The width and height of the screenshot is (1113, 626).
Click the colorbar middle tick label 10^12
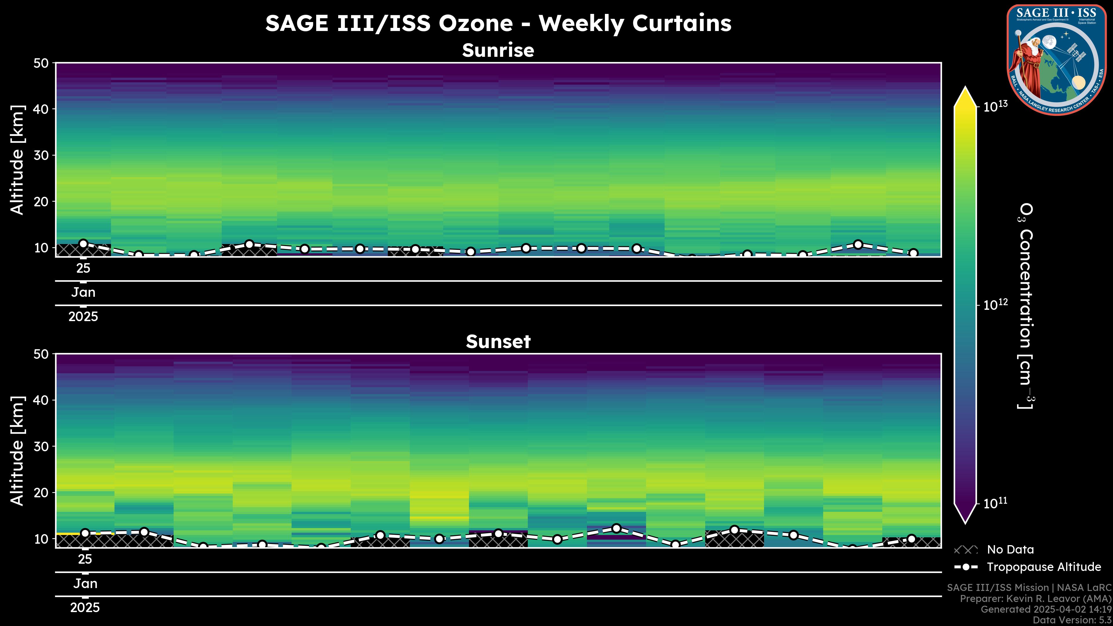coord(995,305)
